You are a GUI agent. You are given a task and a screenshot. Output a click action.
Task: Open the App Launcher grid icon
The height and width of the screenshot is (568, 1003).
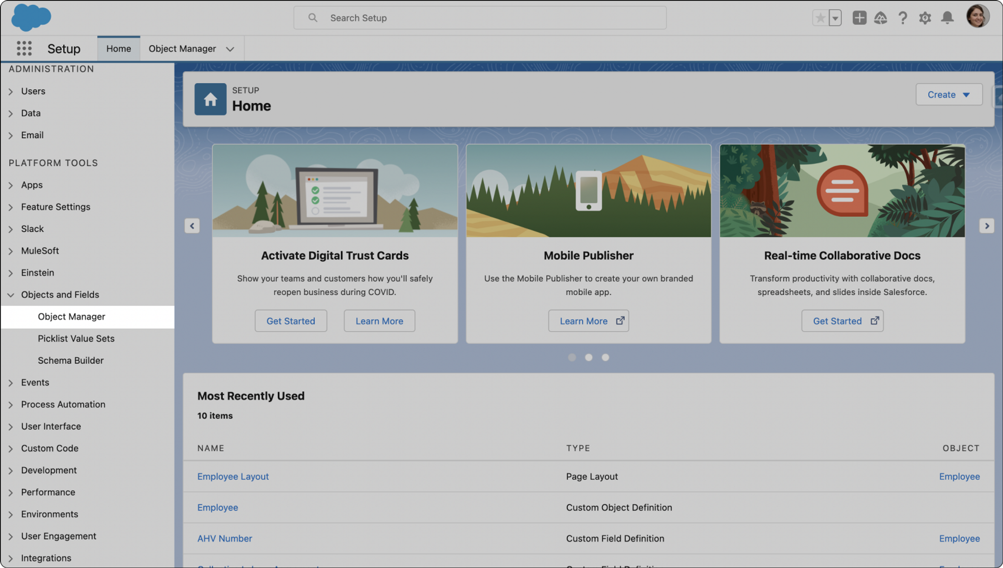point(24,49)
